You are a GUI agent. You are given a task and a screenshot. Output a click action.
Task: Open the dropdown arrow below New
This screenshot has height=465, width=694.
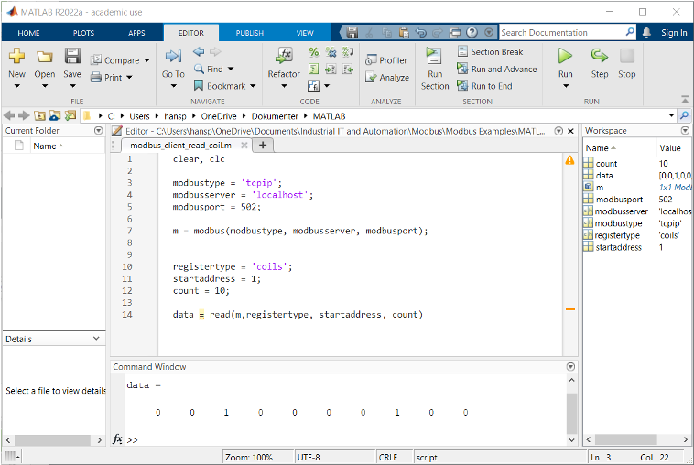point(16,86)
